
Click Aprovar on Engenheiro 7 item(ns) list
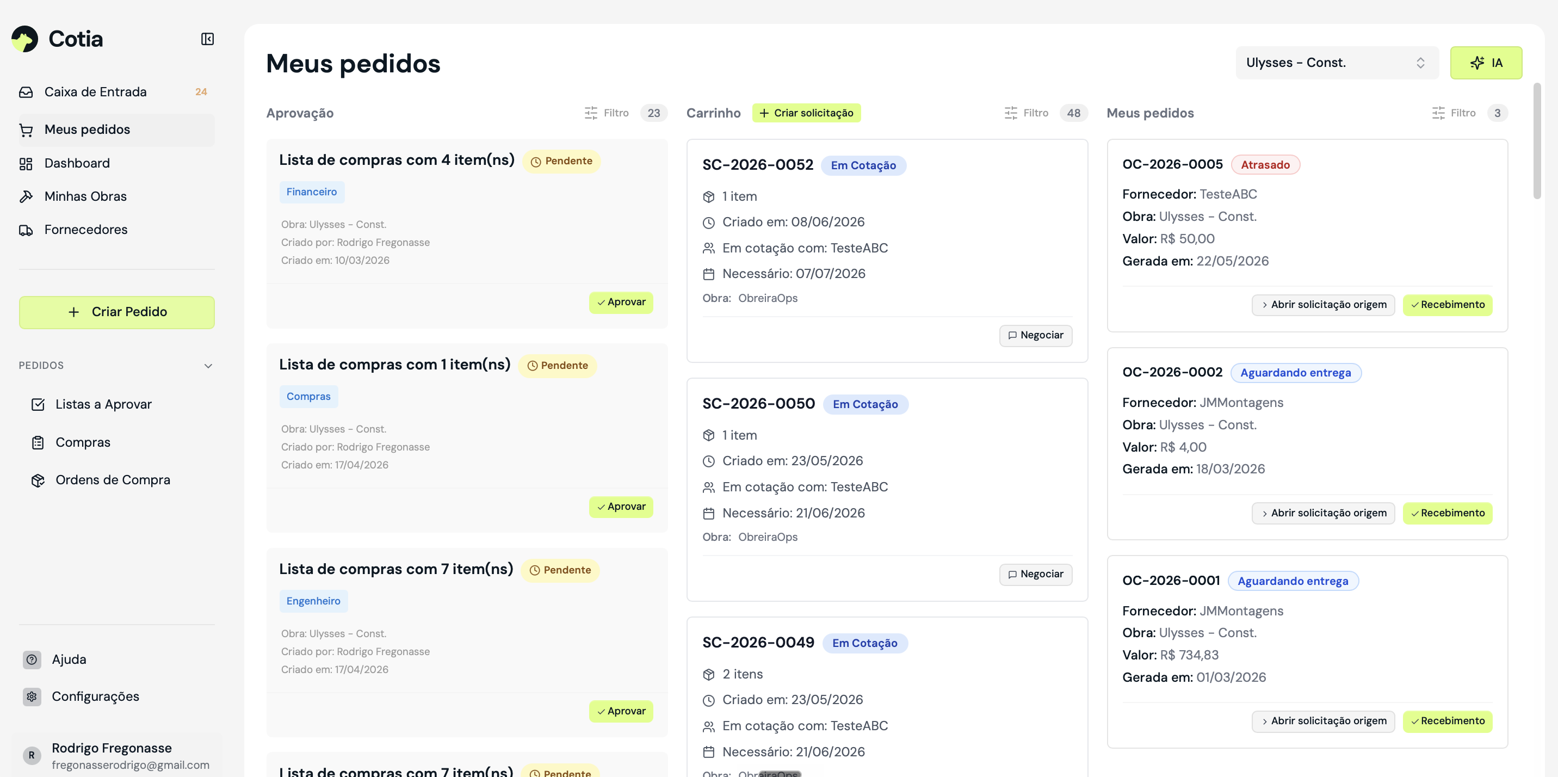pyautogui.click(x=621, y=712)
